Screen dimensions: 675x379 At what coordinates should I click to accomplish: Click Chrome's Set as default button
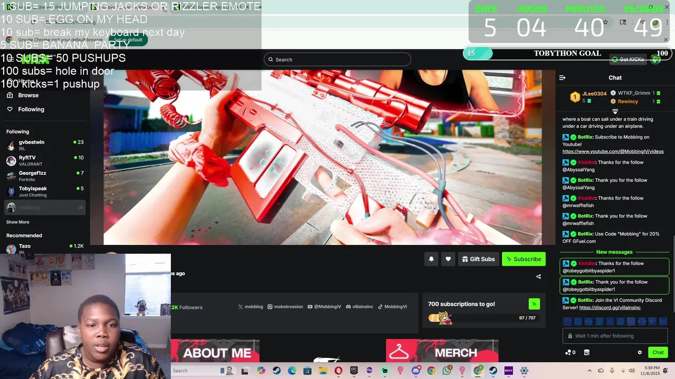click(x=128, y=40)
